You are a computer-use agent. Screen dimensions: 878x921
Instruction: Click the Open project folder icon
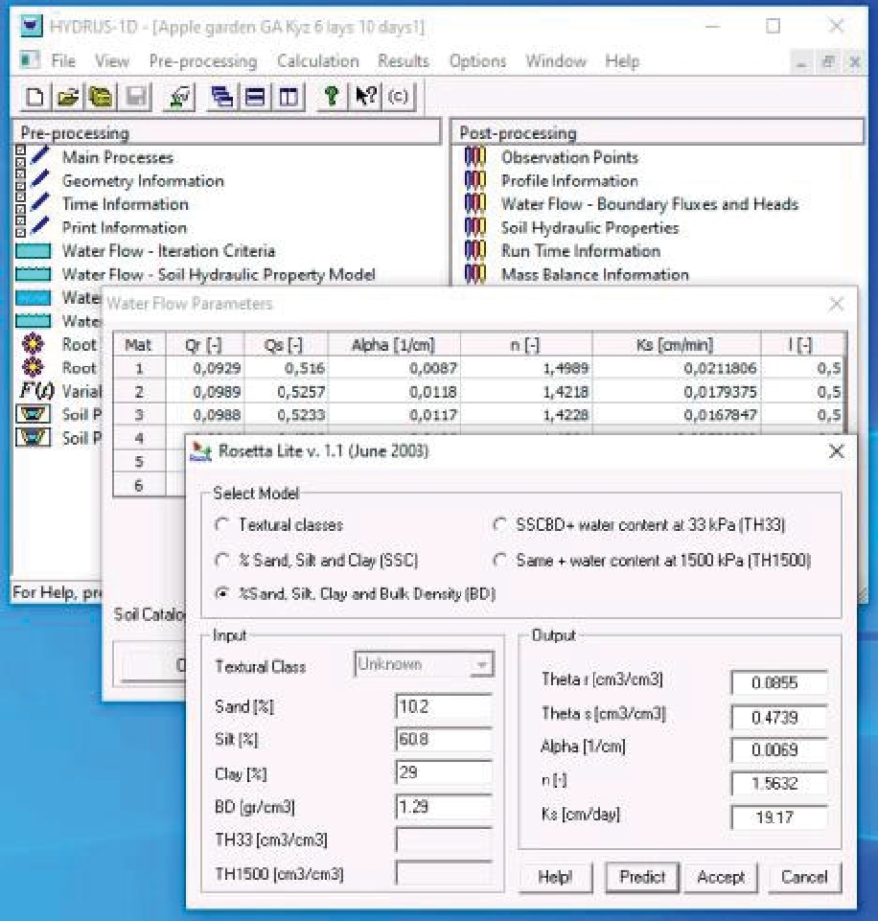(x=66, y=97)
